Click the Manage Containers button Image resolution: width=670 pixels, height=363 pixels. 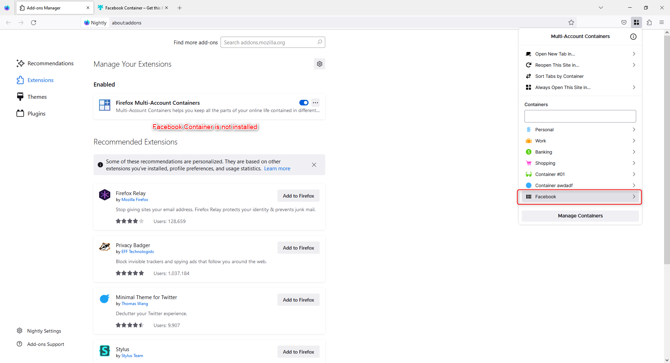pyautogui.click(x=580, y=216)
